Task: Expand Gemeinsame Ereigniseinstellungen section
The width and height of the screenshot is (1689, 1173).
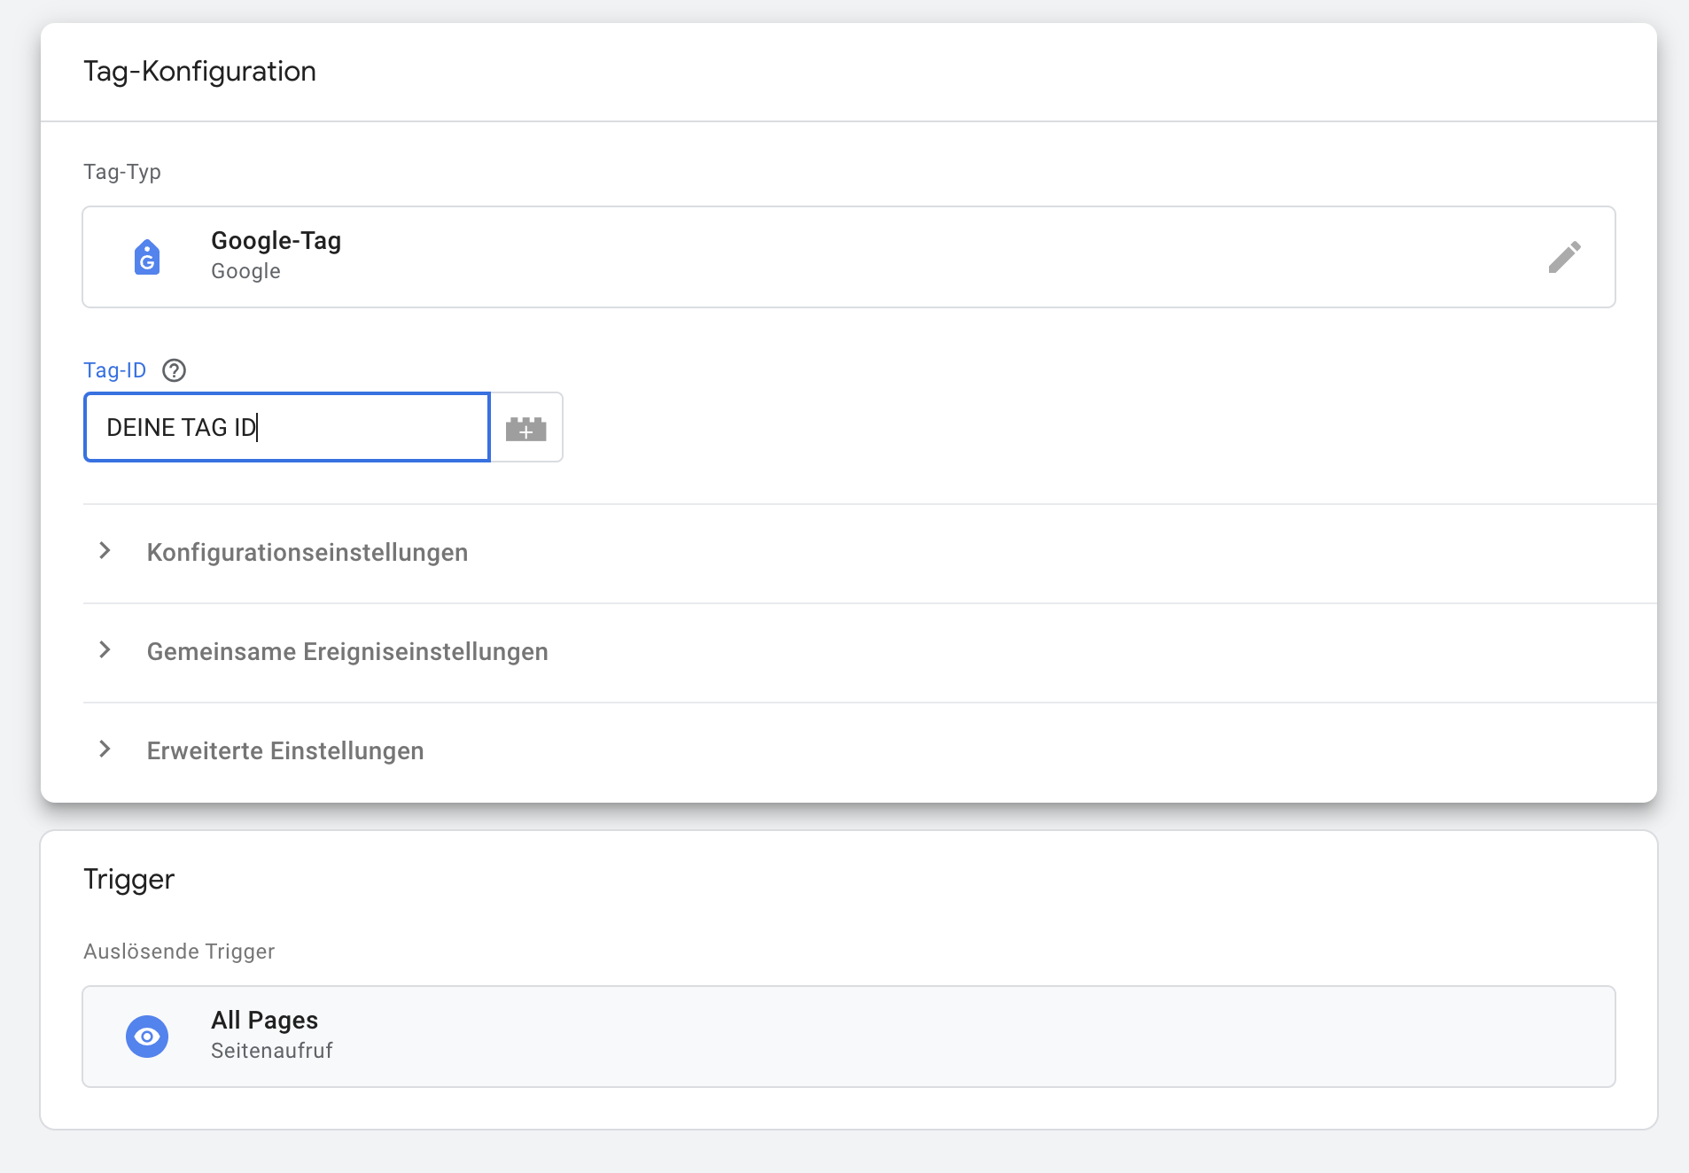Action: click(x=105, y=649)
